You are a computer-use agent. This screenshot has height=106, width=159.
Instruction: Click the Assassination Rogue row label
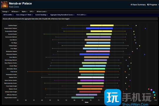coord(11,31)
